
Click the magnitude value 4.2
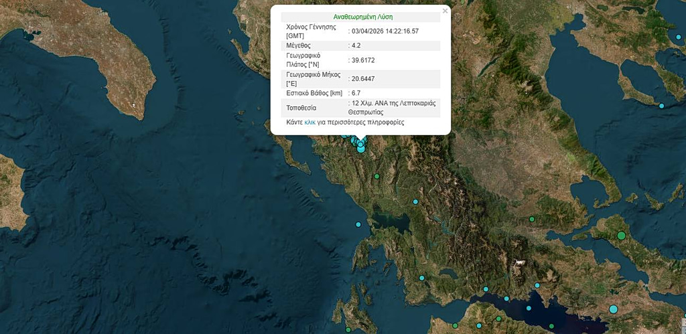[356, 46]
